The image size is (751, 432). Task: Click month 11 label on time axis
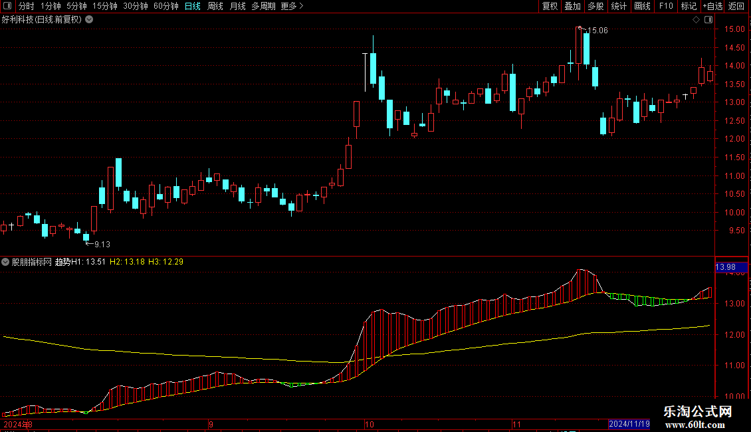tap(516, 424)
